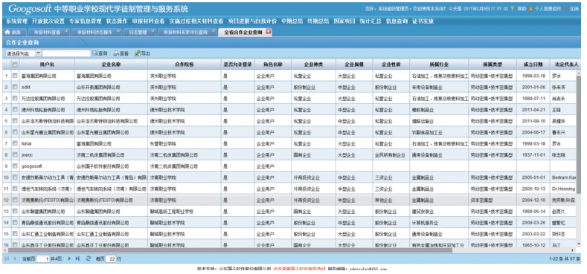Close the 全省合作企业查询 tab
This screenshot has height=274, width=587.
click(268, 32)
